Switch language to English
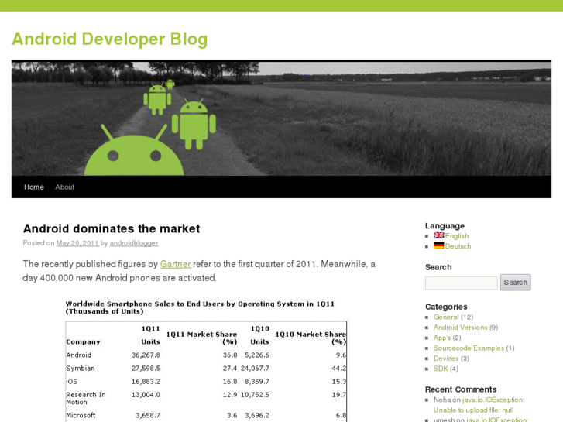This screenshot has height=422, width=563. (457, 236)
